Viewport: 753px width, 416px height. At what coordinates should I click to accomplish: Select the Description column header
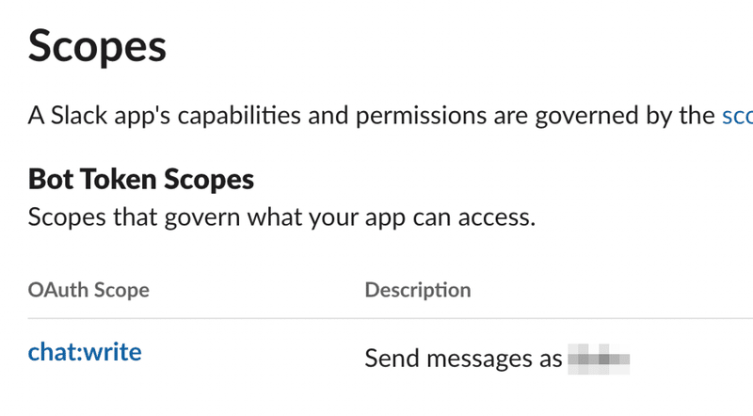pos(417,289)
